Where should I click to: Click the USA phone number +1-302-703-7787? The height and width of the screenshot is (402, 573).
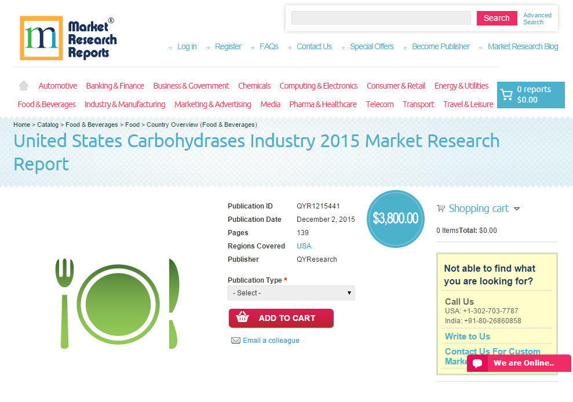490,311
